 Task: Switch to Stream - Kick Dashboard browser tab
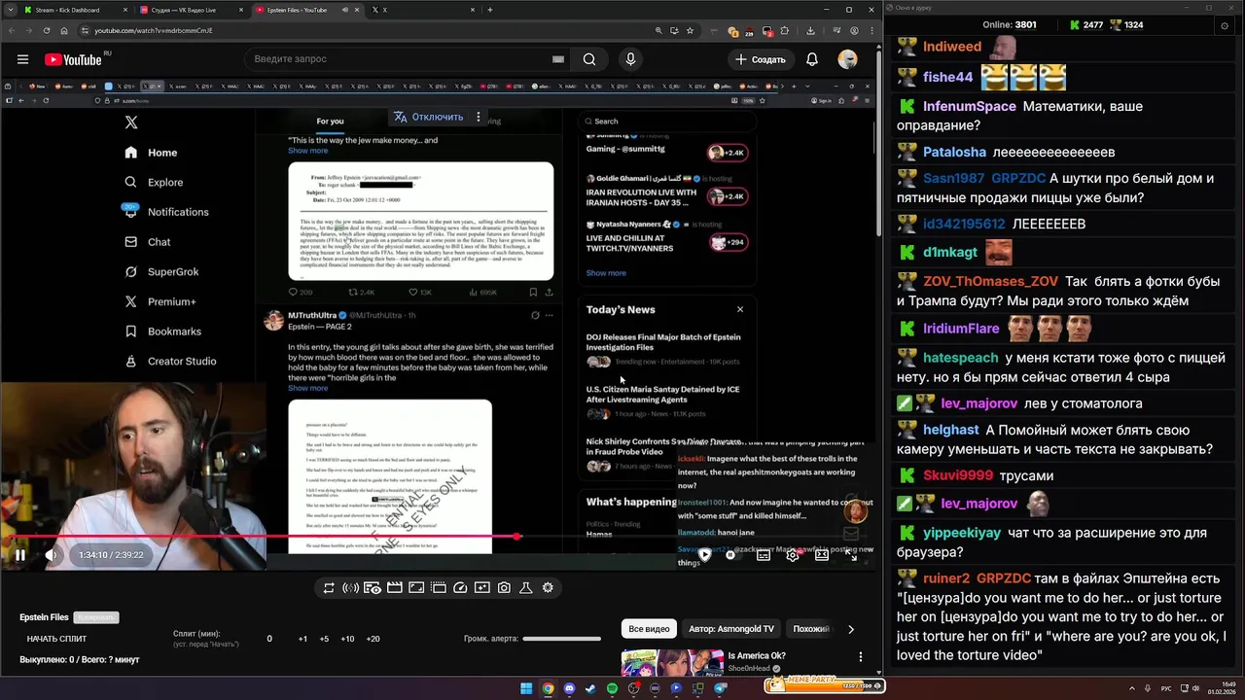tap(74, 10)
